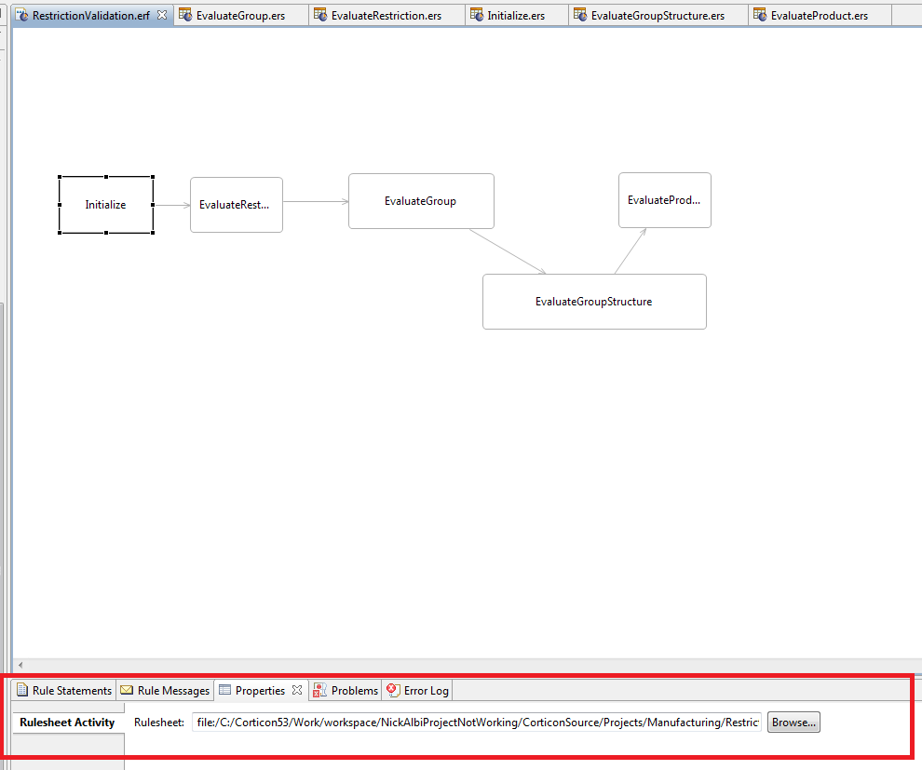The image size is (922, 770).
Task: Open the Rule Messages view
Action: 165,690
